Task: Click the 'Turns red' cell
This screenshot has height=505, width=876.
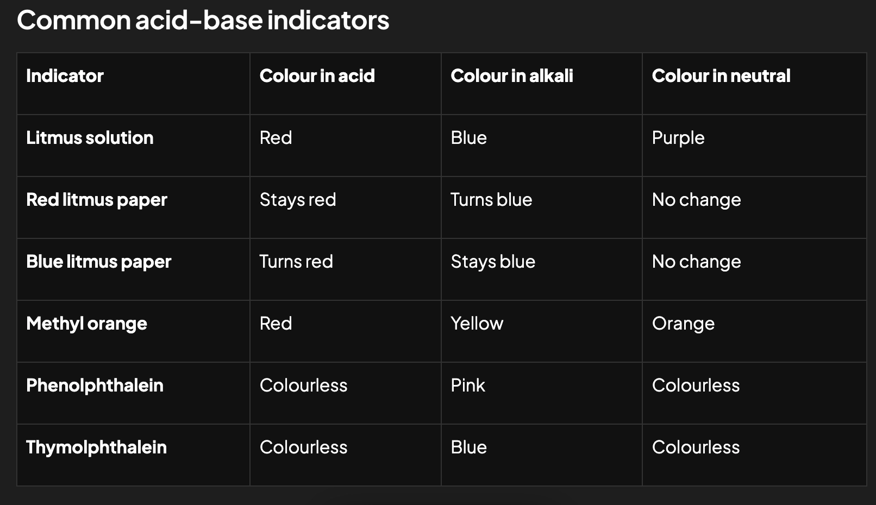Action: [x=296, y=262]
